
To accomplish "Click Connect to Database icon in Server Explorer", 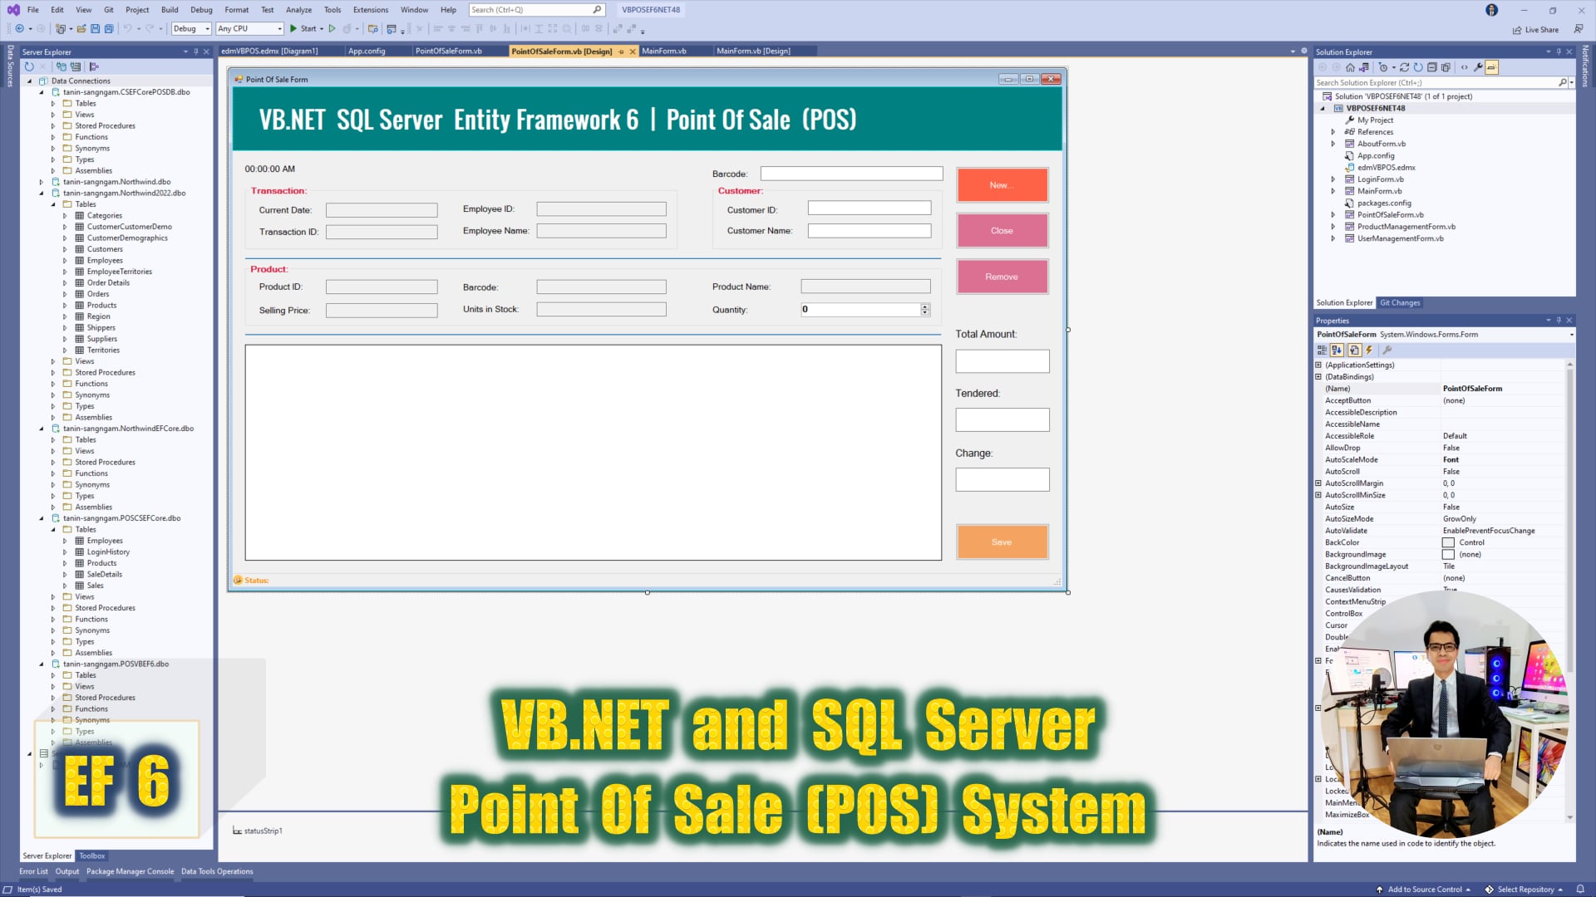I will tap(62, 66).
